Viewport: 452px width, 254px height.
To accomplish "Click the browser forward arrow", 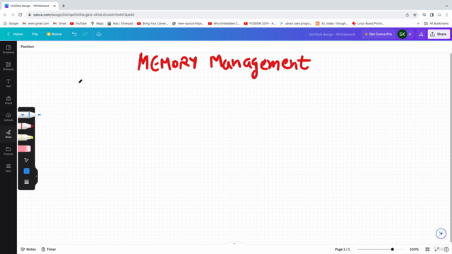I will tap(13, 15).
